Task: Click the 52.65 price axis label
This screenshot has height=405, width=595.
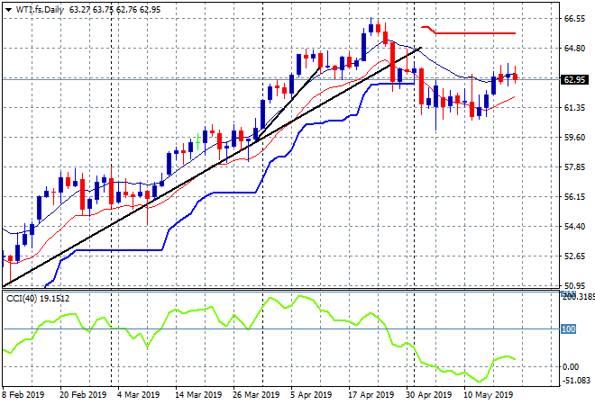Action: click(574, 256)
